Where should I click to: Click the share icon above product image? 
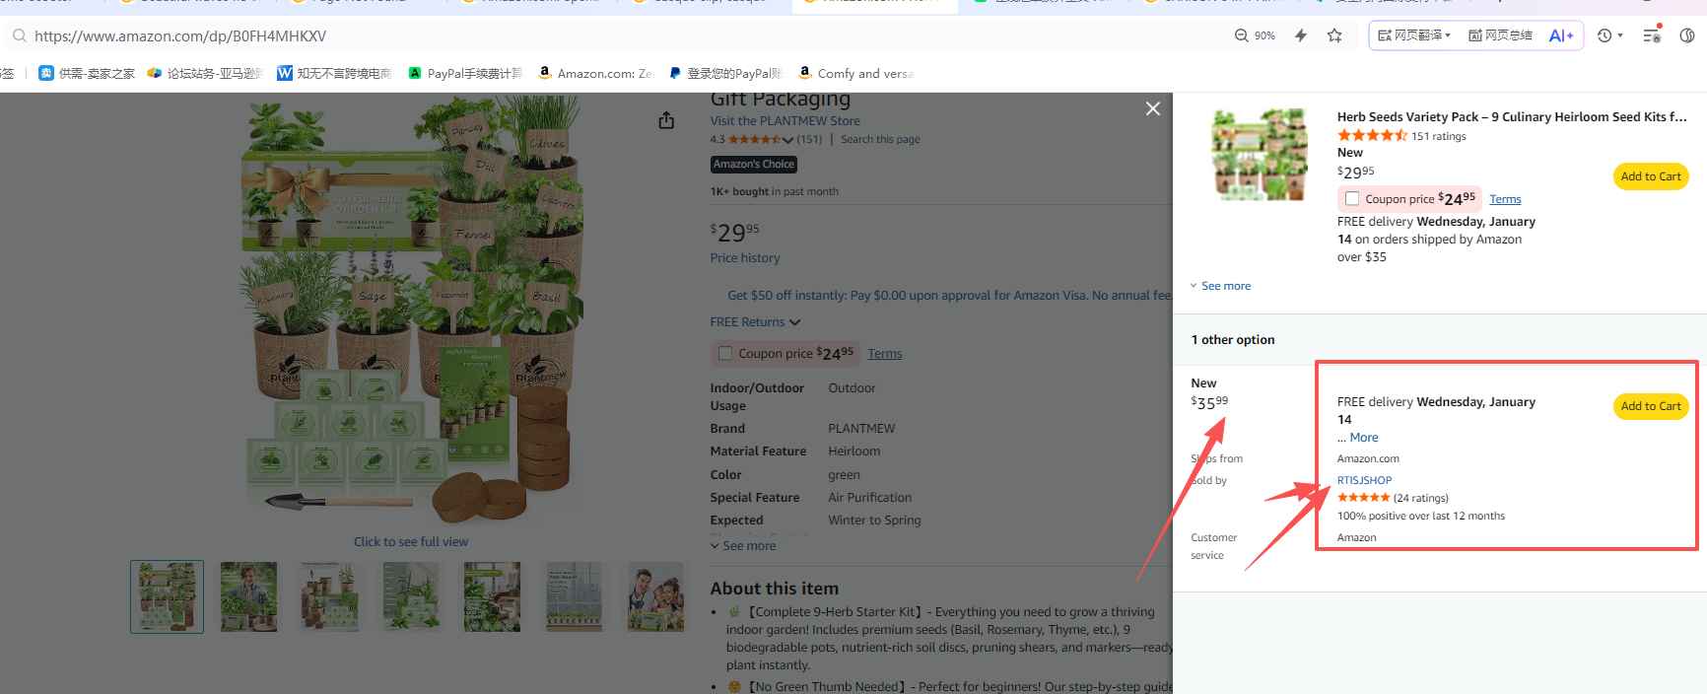[x=666, y=120]
